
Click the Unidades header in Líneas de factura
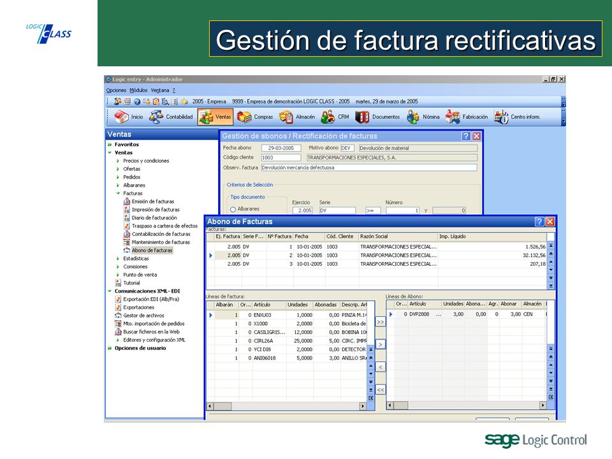point(300,305)
